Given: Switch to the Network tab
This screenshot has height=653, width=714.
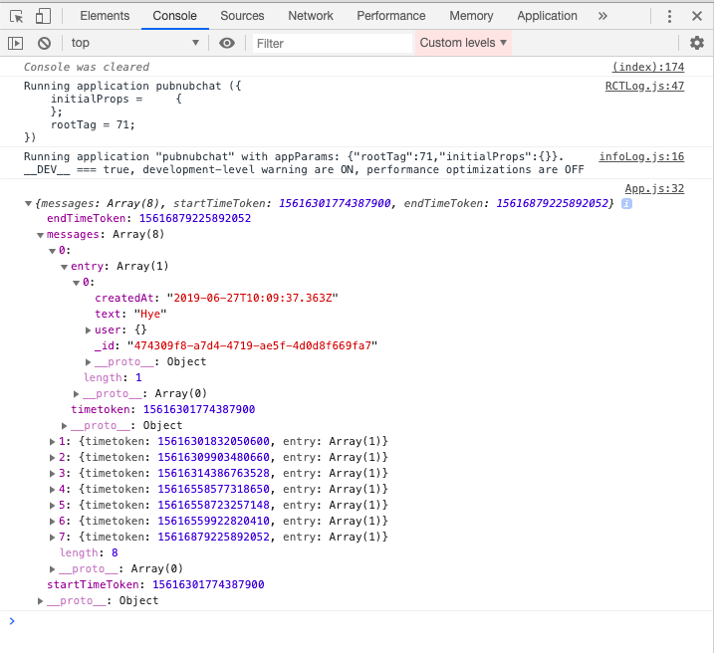Looking at the screenshot, I should (x=311, y=16).
